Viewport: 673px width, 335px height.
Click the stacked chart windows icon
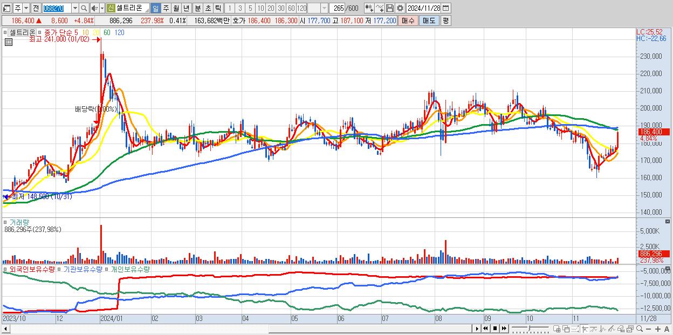pos(630,329)
